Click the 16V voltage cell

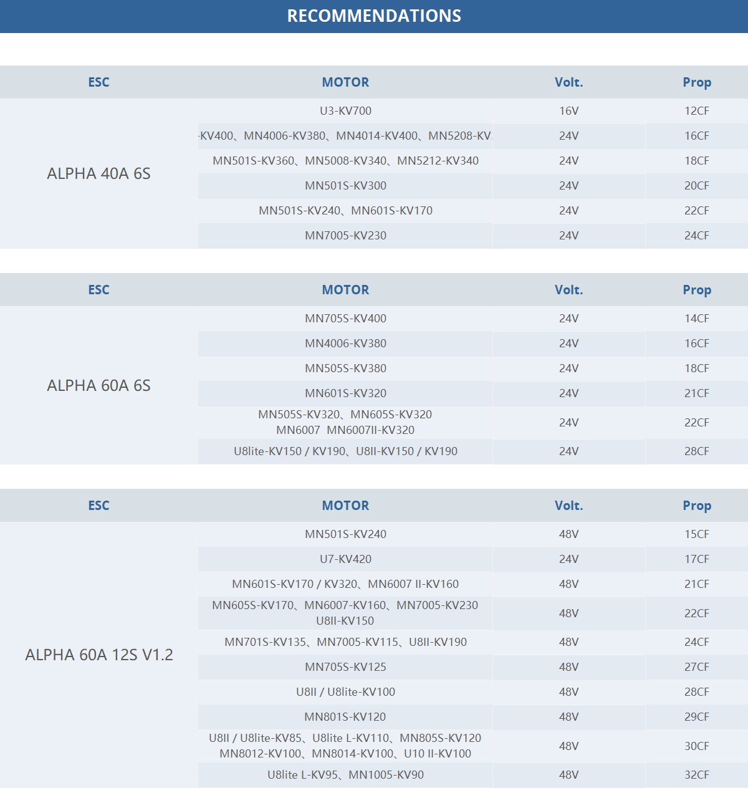(x=568, y=111)
